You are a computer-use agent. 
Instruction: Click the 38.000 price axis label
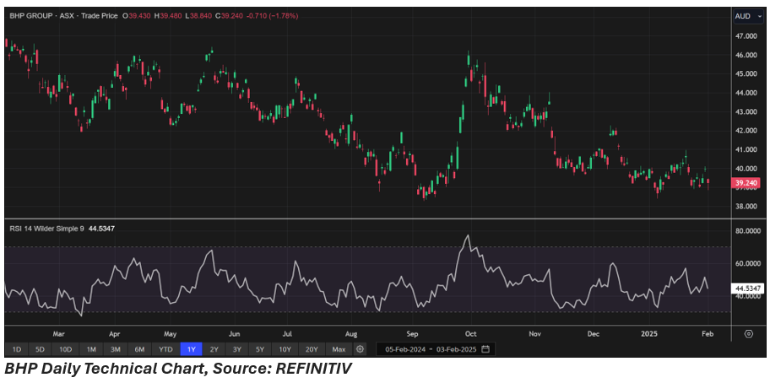point(746,206)
